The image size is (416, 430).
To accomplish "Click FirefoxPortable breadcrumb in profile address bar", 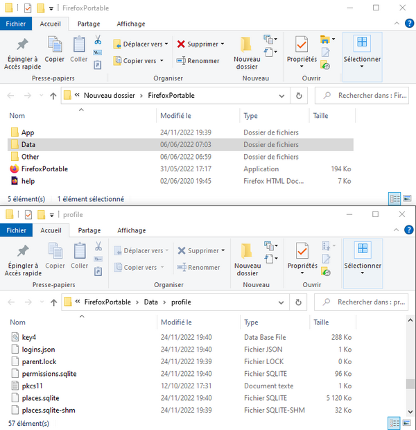I will click(x=107, y=302).
